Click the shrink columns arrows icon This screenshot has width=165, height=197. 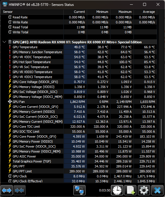click(20, 190)
